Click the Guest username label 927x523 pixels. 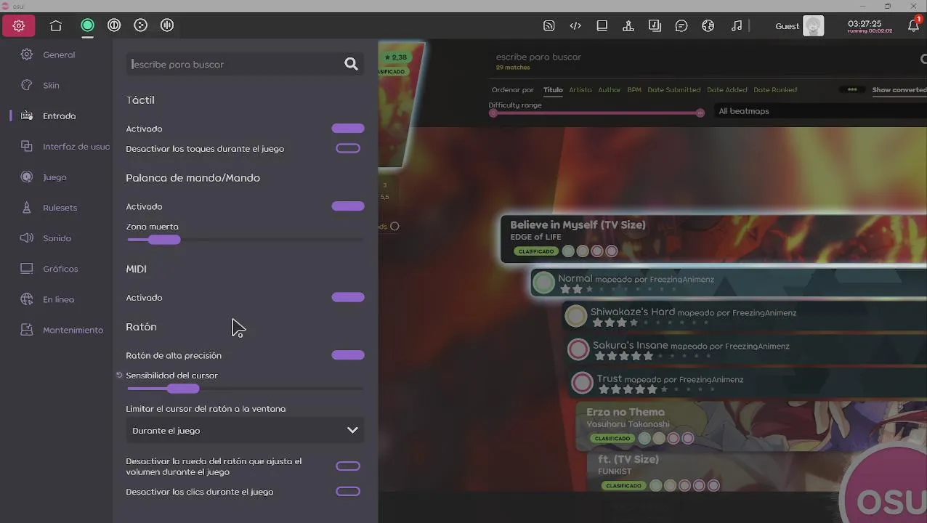[x=787, y=26]
